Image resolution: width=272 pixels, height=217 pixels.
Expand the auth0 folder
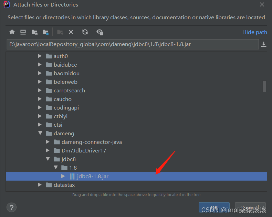(x=40, y=56)
